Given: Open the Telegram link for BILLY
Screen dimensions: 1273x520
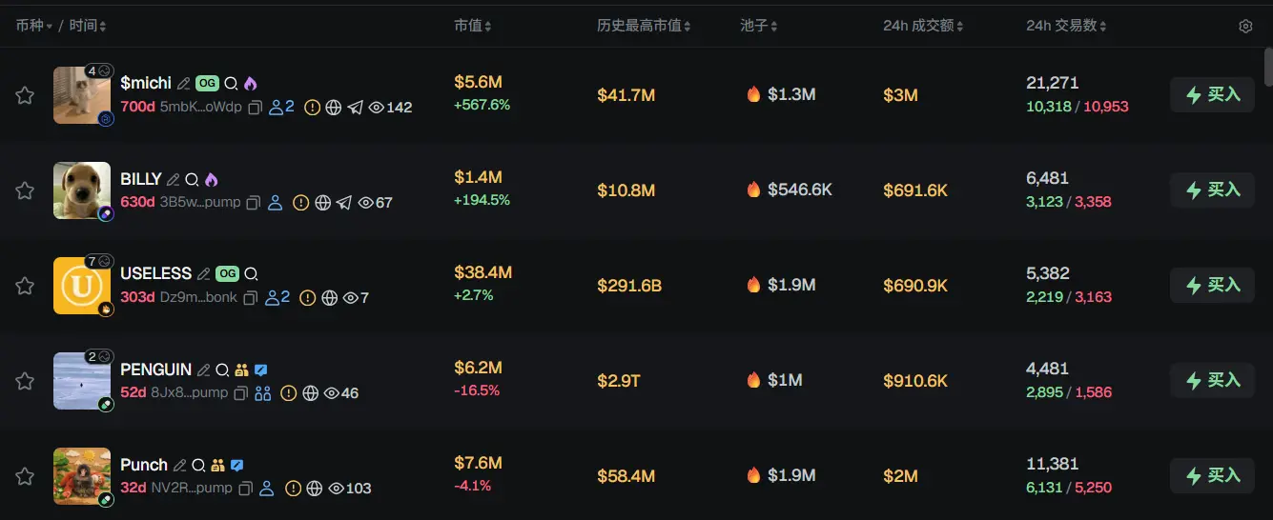Looking at the screenshot, I should [x=344, y=203].
